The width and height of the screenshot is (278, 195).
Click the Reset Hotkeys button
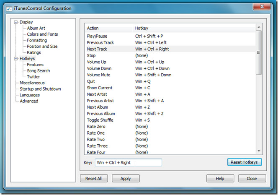[x=245, y=162]
